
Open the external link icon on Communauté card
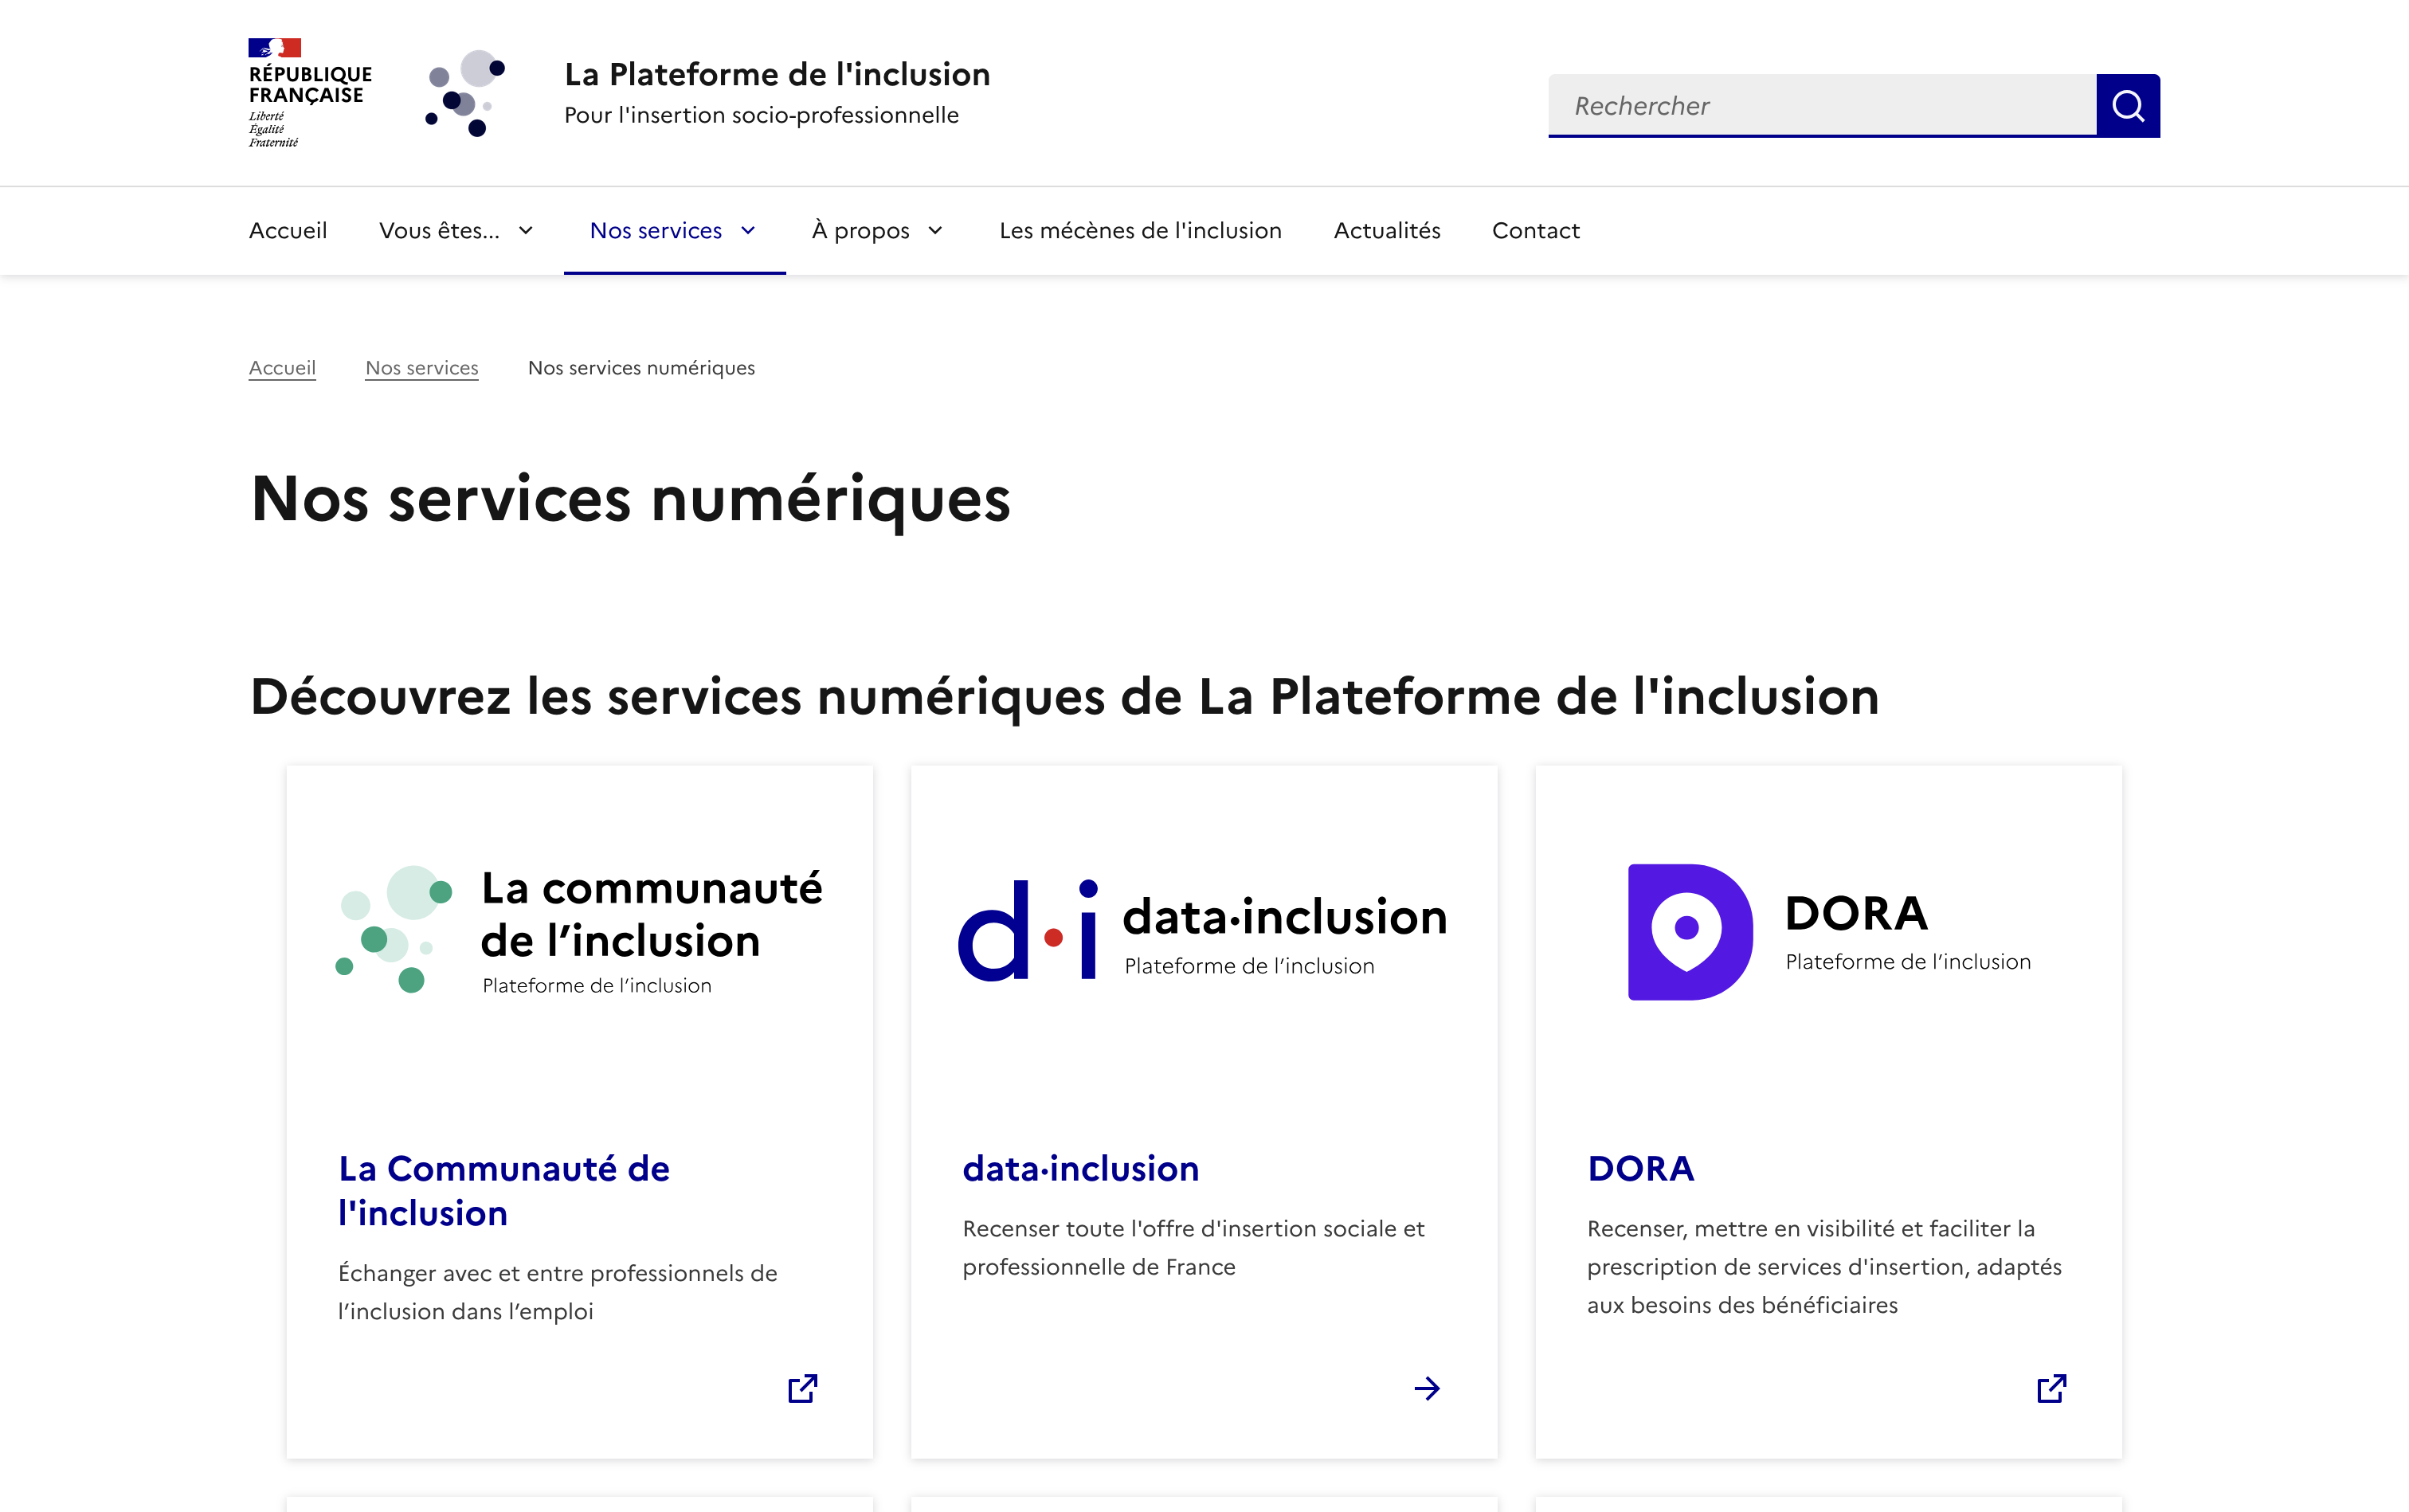click(803, 1388)
